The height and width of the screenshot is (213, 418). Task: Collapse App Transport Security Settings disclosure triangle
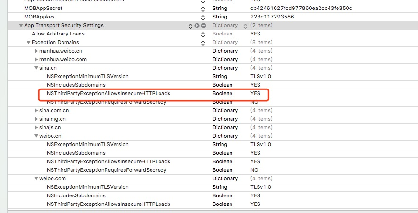21,26
